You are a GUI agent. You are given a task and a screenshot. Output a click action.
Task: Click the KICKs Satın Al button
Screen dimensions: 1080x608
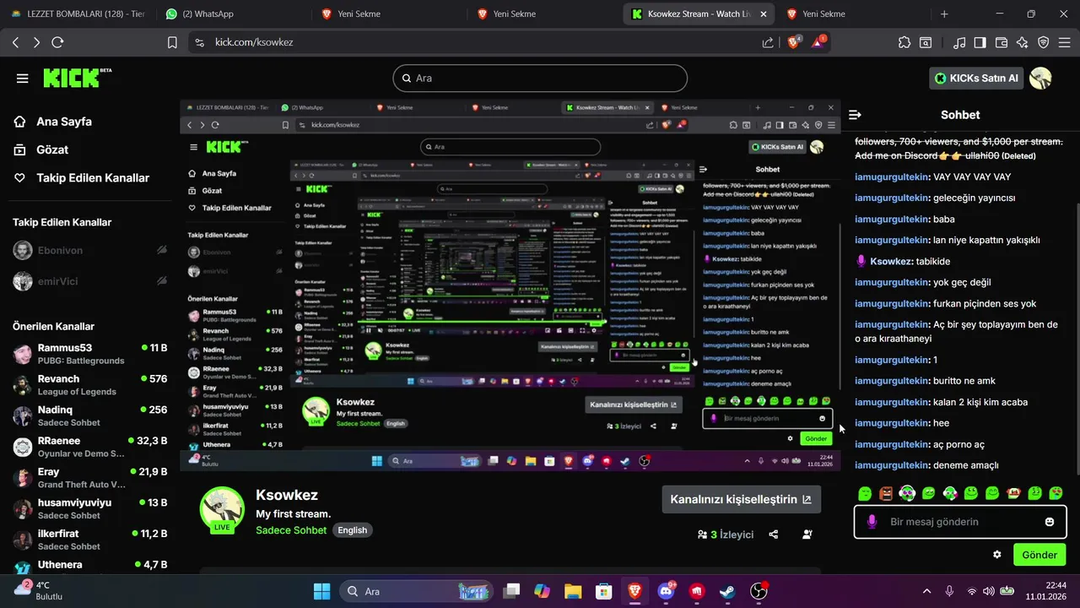(x=976, y=79)
